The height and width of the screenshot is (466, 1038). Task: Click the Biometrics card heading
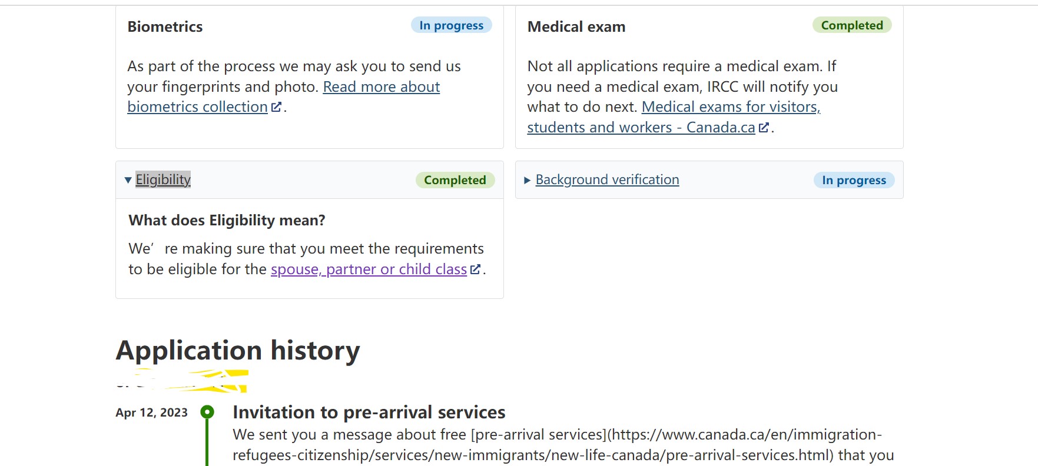(165, 26)
